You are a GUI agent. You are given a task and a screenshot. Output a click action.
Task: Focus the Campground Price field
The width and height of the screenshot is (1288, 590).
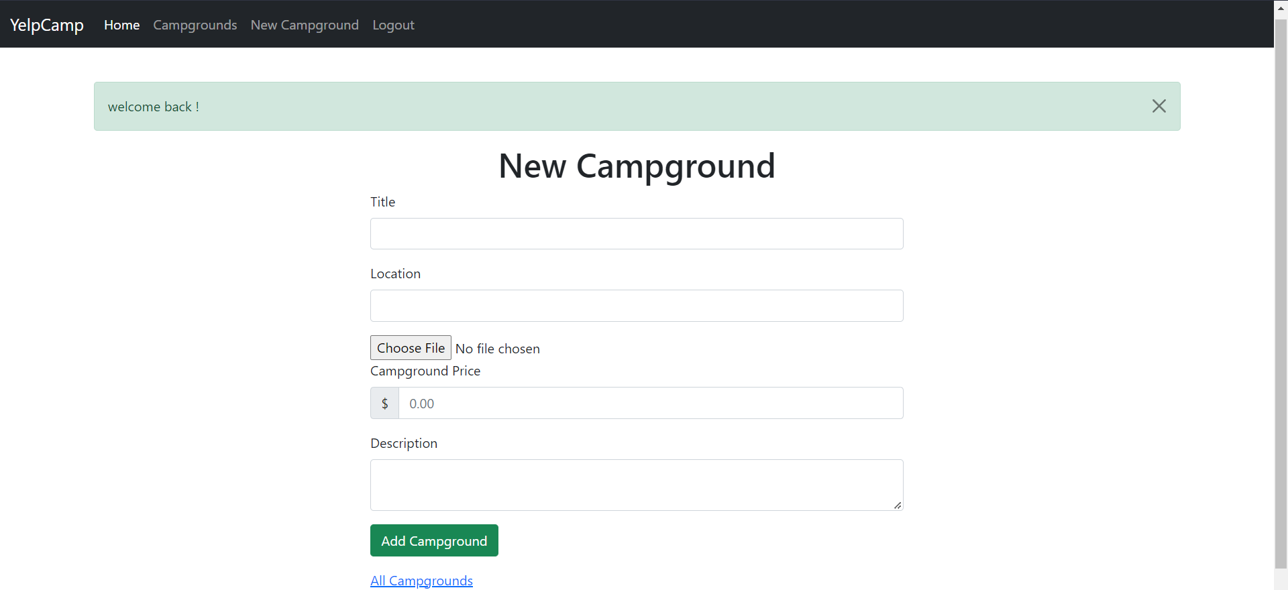(x=651, y=403)
